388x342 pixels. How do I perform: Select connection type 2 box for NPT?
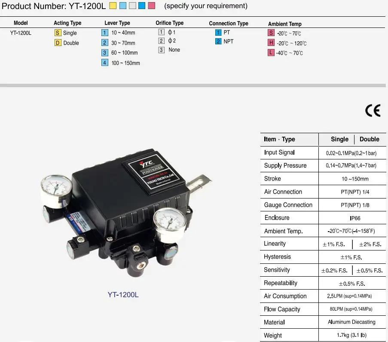coord(218,42)
